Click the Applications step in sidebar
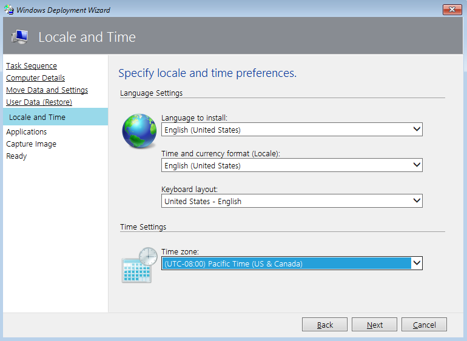Image resolution: width=467 pixels, height=341 pixels. pyautogui.click(x=27, y=132)
